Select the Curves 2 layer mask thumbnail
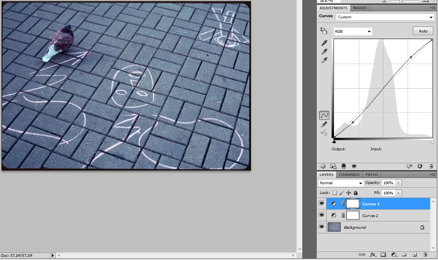This screenshot has width=438, height=260. pyautogui.click(x=353, y=215)
